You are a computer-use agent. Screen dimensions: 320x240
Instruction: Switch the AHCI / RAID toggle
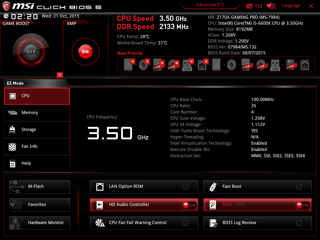click(x=302, y=205)
